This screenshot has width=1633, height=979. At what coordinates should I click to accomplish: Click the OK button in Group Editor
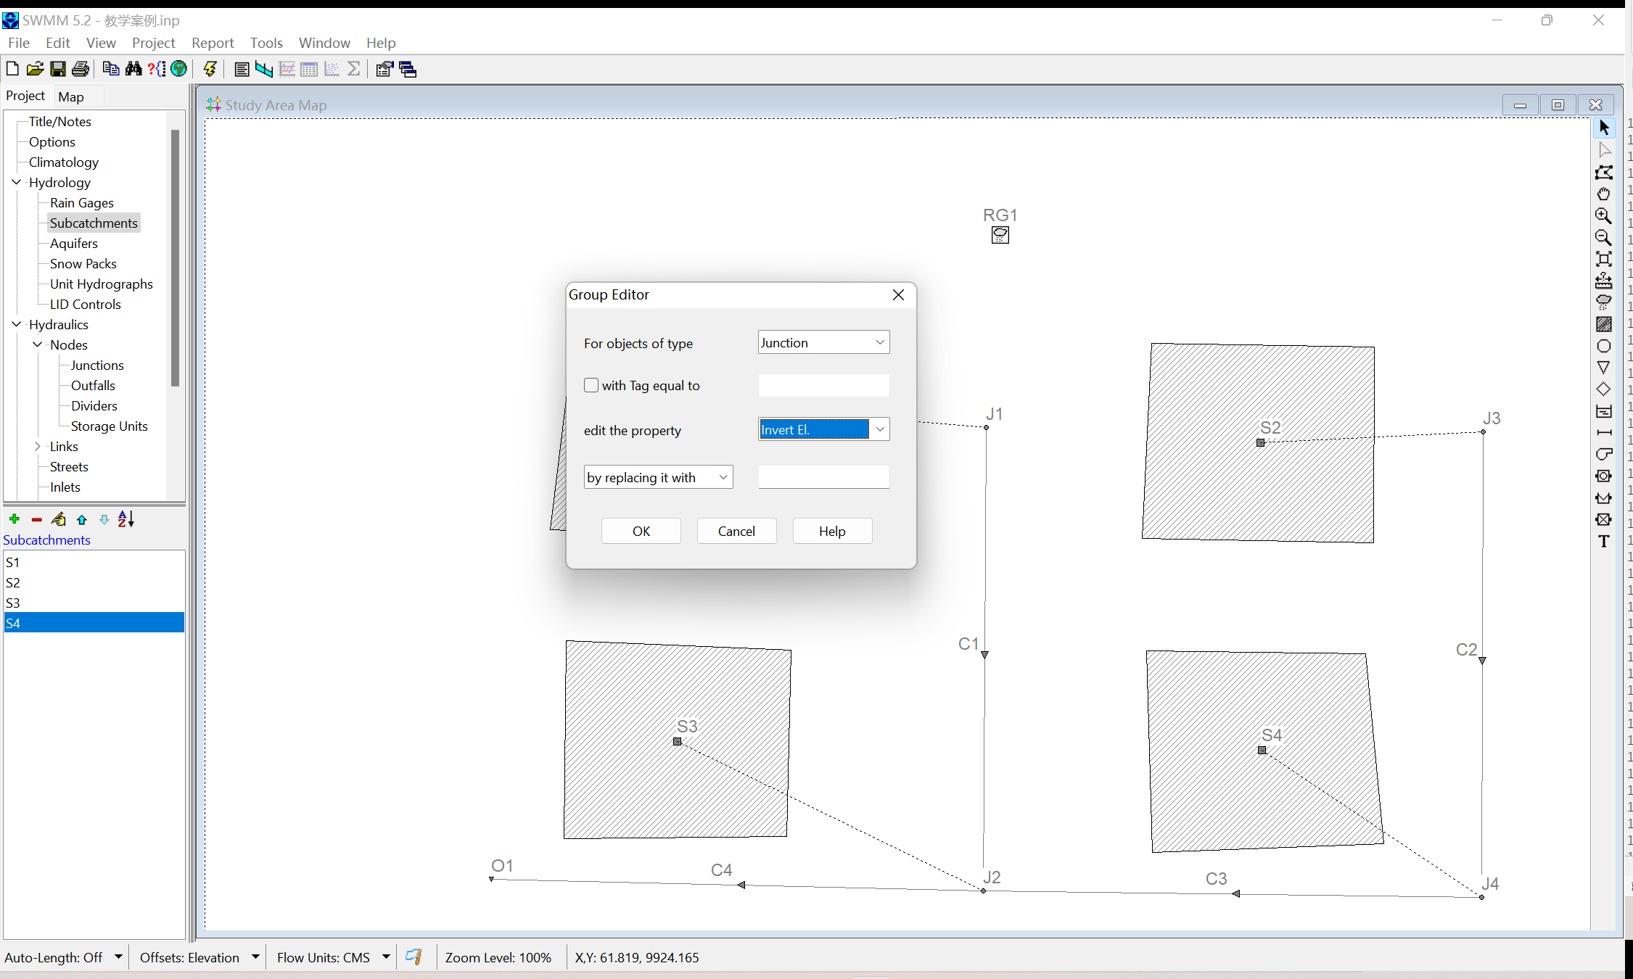click(641, 531)
